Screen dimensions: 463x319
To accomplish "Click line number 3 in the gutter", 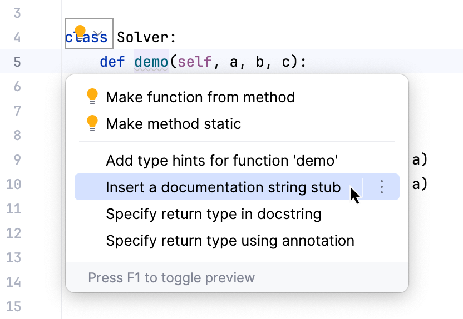I will 16,13.
